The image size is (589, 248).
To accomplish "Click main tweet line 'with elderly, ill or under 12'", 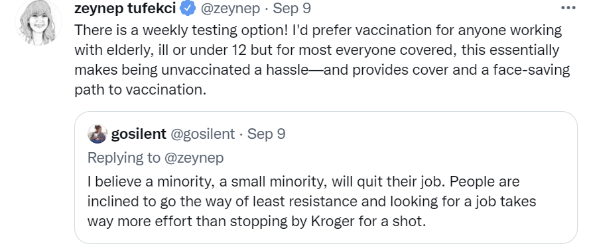I will pos(317,50).
